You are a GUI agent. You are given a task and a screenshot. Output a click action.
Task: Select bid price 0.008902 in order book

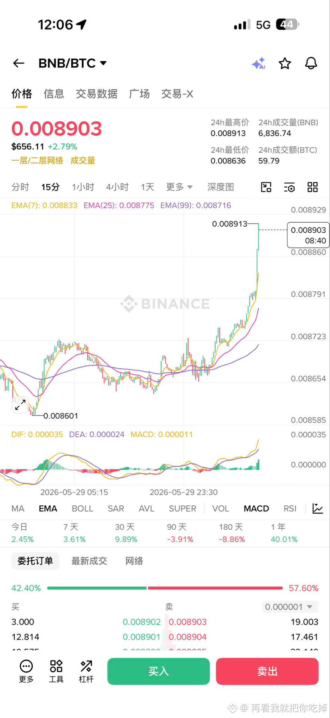point(141,622)
